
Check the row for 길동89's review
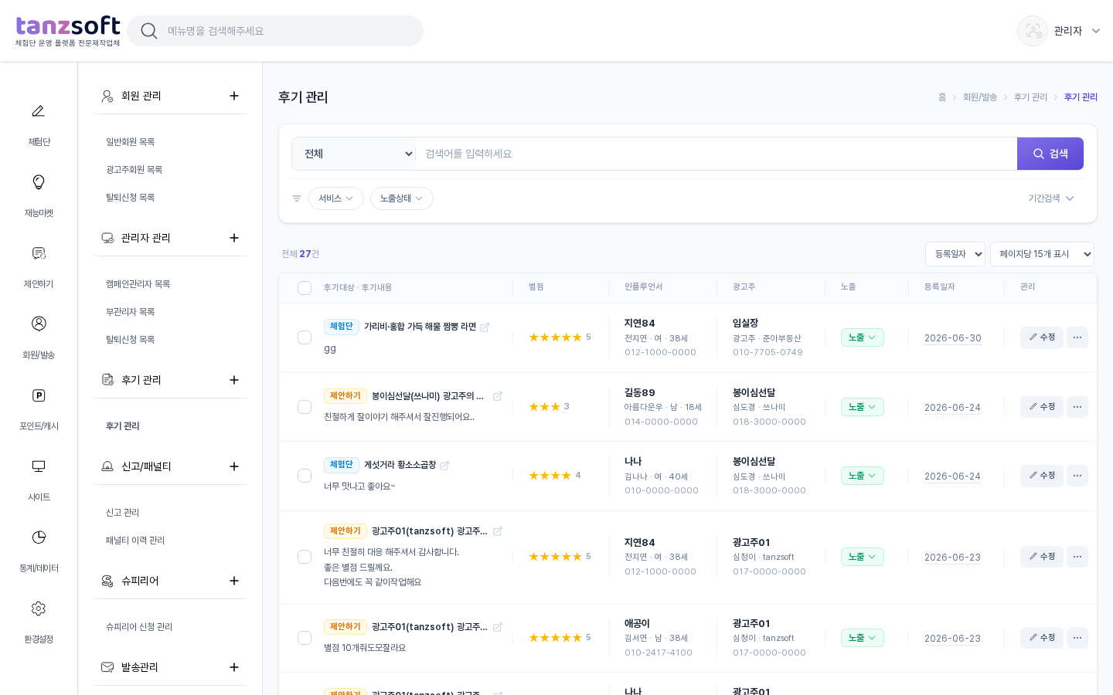[305, 407]
